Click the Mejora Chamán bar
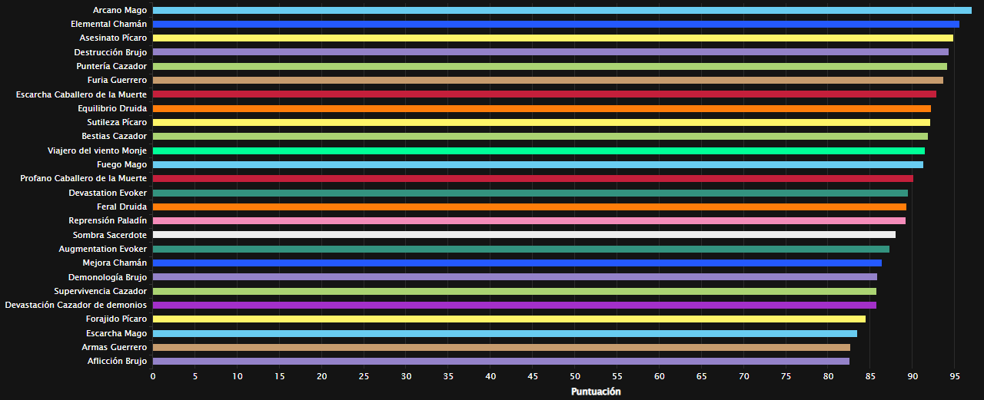Image resolution: width=984 pixels, height=400 pixels. (x=517, y=263)
